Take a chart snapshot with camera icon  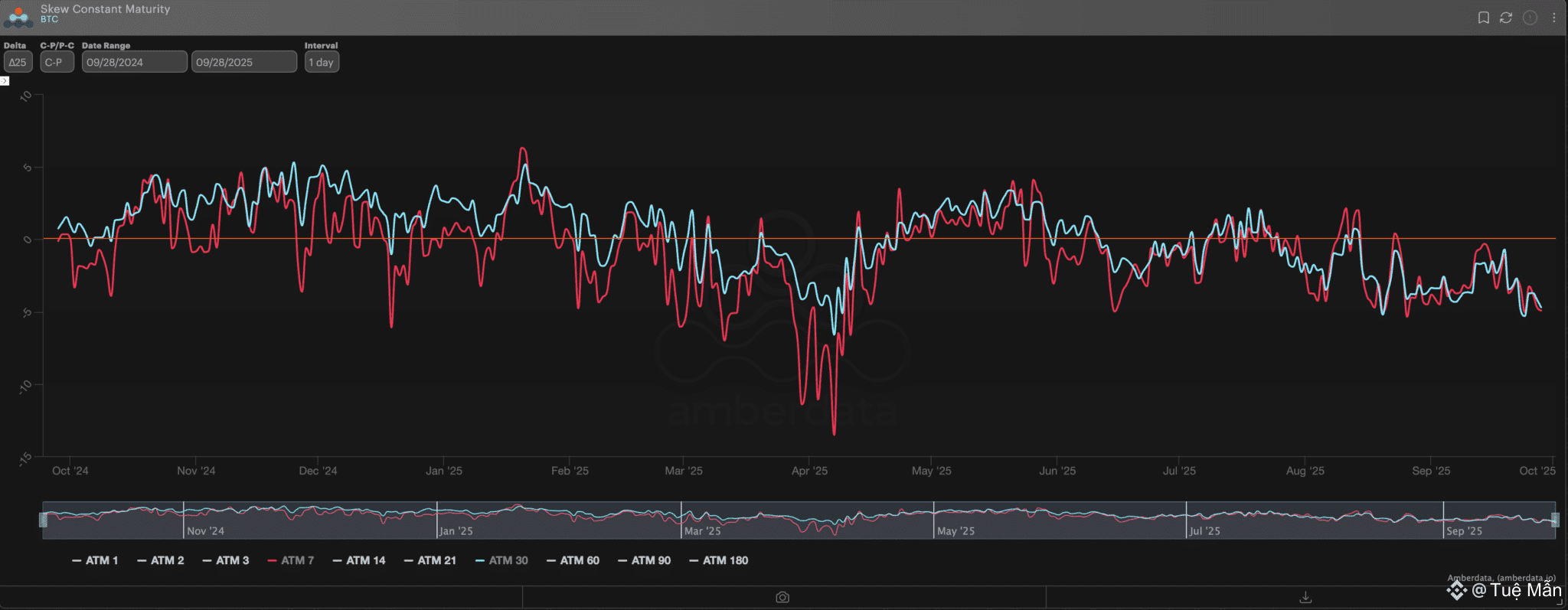click(x=782, y=597)
